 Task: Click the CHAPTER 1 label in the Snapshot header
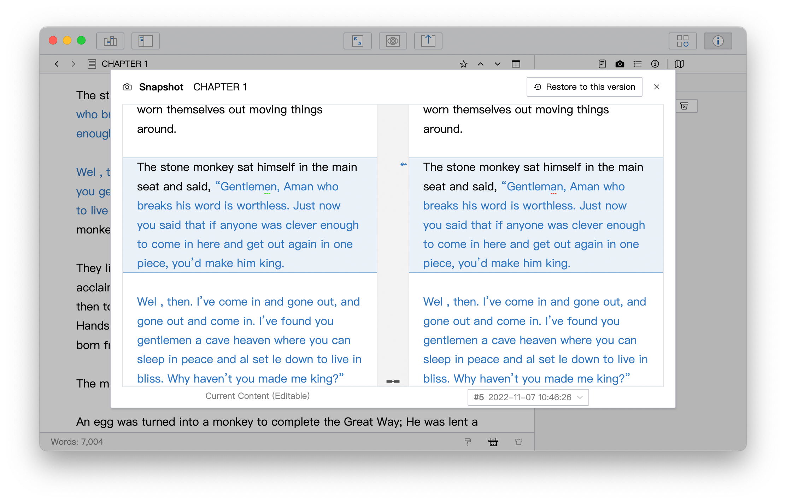220,87
